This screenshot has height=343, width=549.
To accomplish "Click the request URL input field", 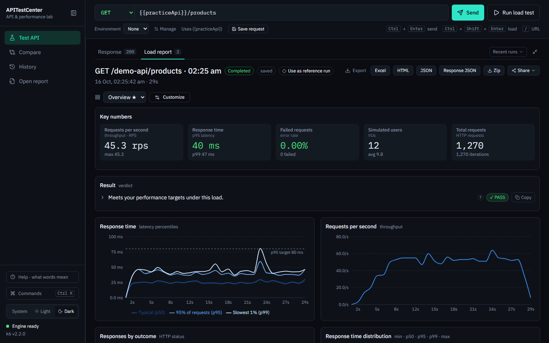I will coord(292,13).
